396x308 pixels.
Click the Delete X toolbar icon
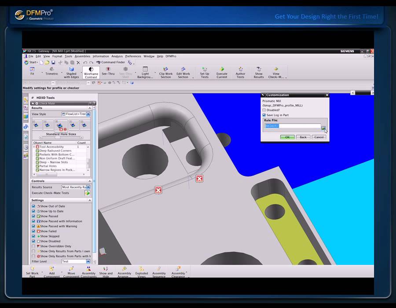(x=78, y=62)
